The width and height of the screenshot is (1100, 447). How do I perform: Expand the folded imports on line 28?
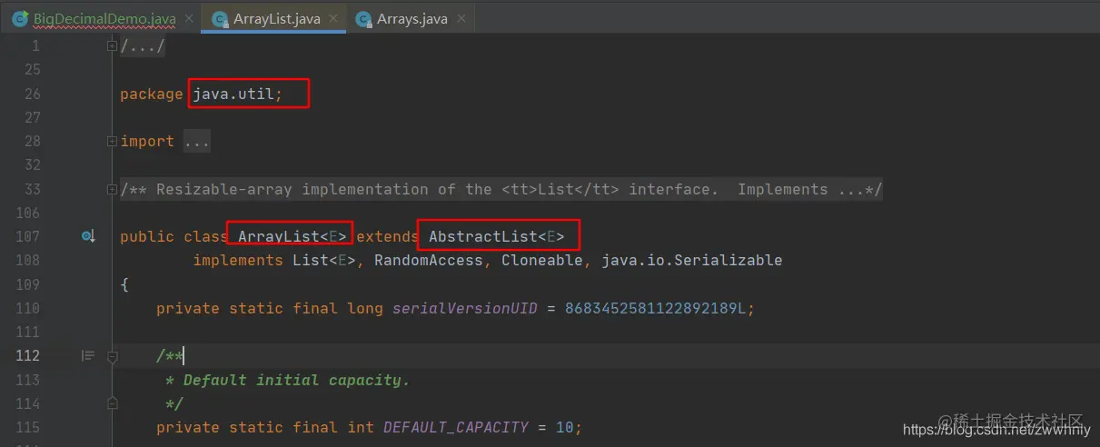[x=112, y=141]
